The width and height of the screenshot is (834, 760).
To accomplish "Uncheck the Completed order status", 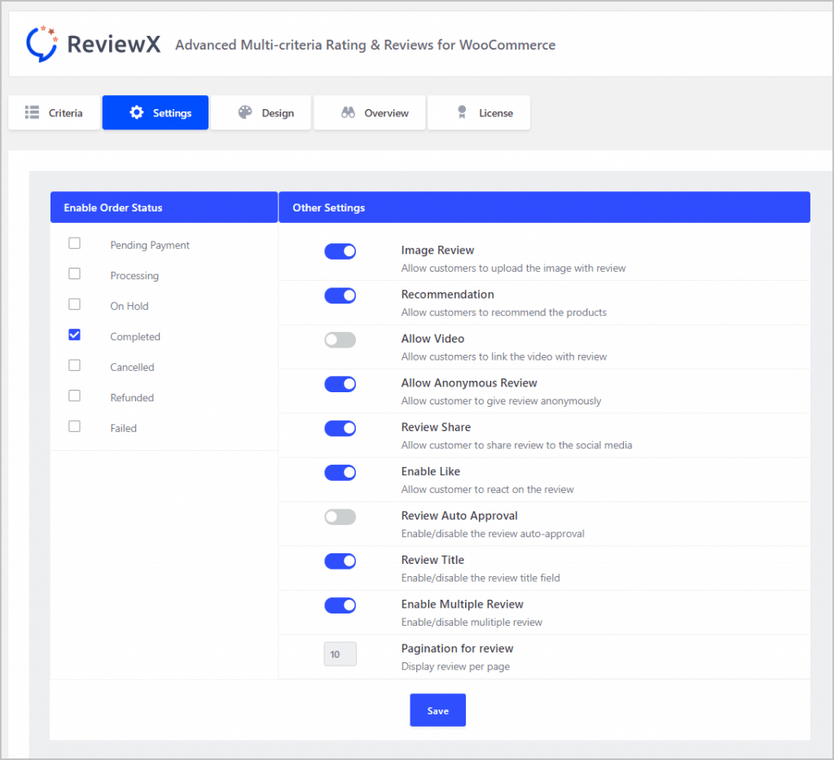I will tap(74, 334).
